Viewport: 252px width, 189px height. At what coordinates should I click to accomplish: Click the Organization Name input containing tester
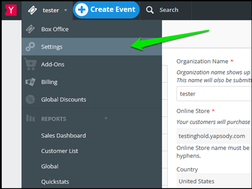pyautogui.click(x=214, y=94)
